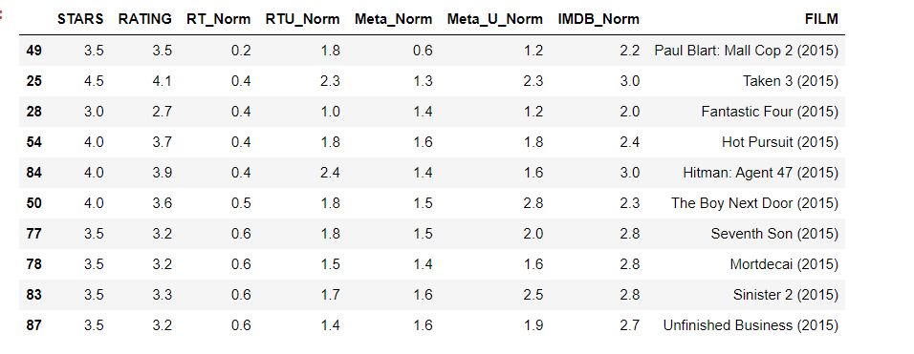Click the FILM column header

click(x=821, y=19)
